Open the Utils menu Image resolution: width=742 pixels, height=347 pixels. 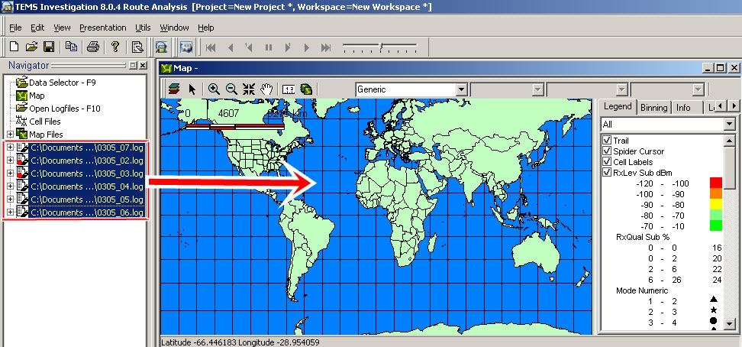[143, 28]
